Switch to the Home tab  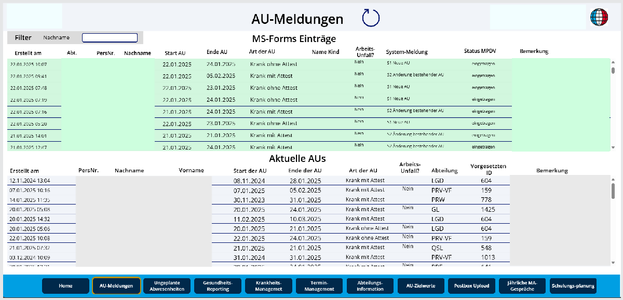point(65,285)
